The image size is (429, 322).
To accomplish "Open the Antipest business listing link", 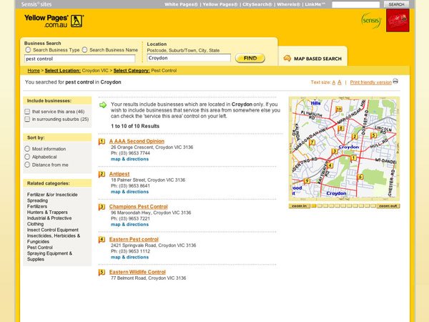I will tap(119, 174).
